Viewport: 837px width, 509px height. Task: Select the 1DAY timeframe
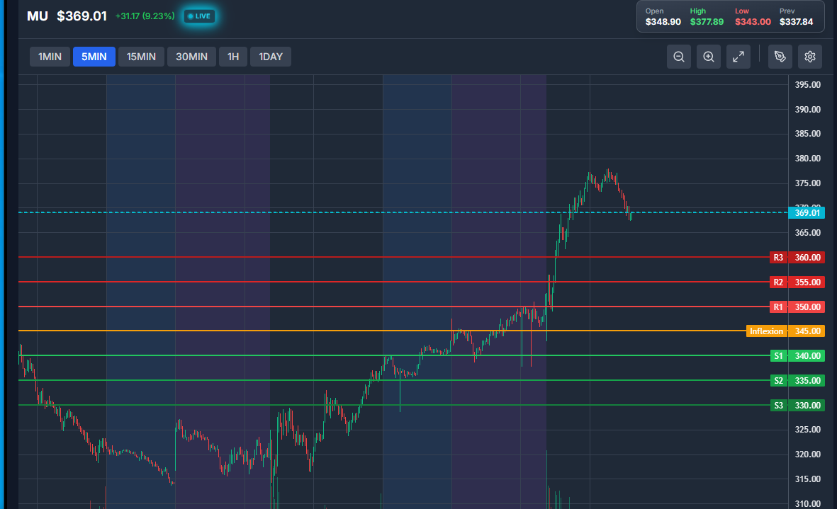tap(271, 57)
